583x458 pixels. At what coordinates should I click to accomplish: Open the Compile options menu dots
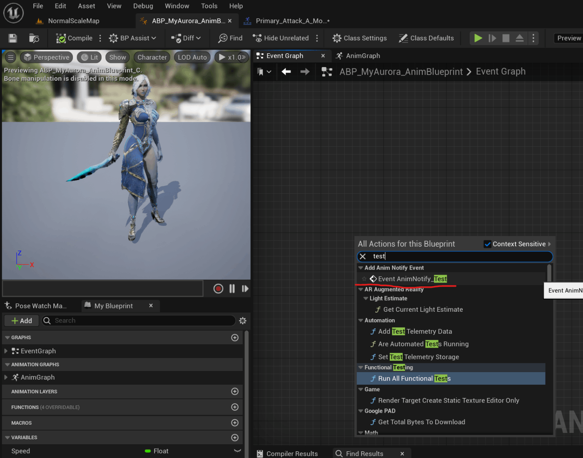pyautogui.click(x=100, y=38)
